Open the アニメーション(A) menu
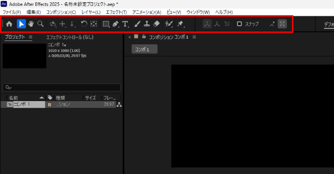 tap(147, 12)
